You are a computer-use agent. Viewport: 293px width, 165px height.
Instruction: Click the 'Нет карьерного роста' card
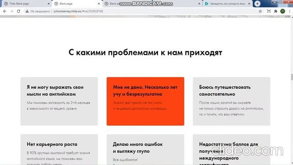pos(59,149)
